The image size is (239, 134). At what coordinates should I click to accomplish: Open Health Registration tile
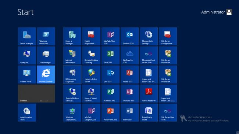91,36
